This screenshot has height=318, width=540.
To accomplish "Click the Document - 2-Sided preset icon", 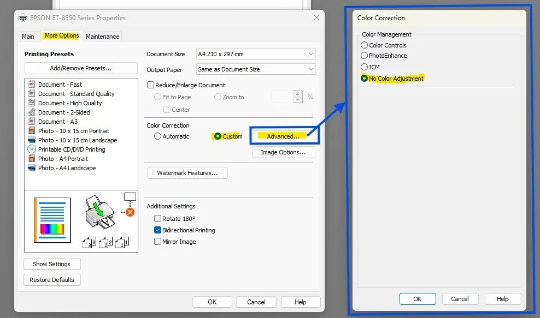I will (x=32, y=112).
